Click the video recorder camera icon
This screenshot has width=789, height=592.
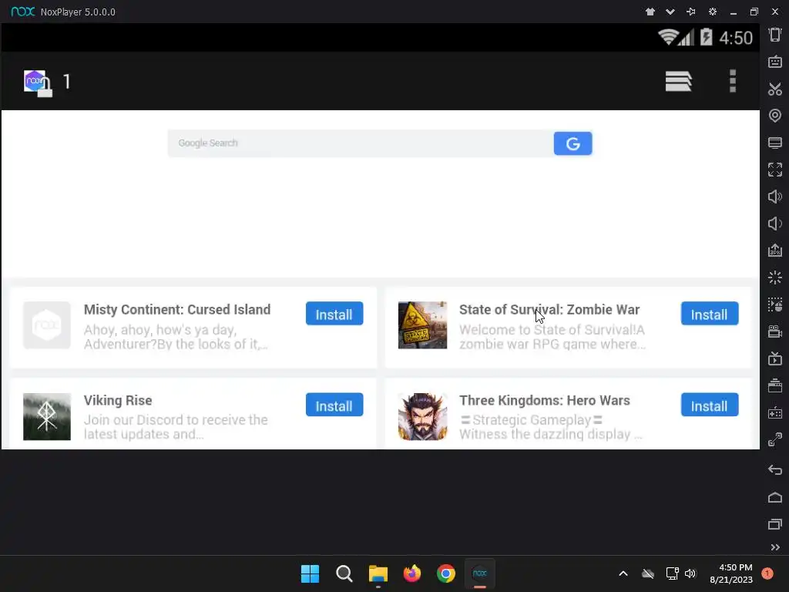(775, 331)
